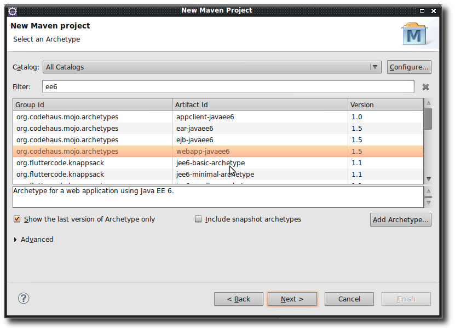455x331 pixels.
Task: Sort table by Version column header
Action: coord(385,104)
